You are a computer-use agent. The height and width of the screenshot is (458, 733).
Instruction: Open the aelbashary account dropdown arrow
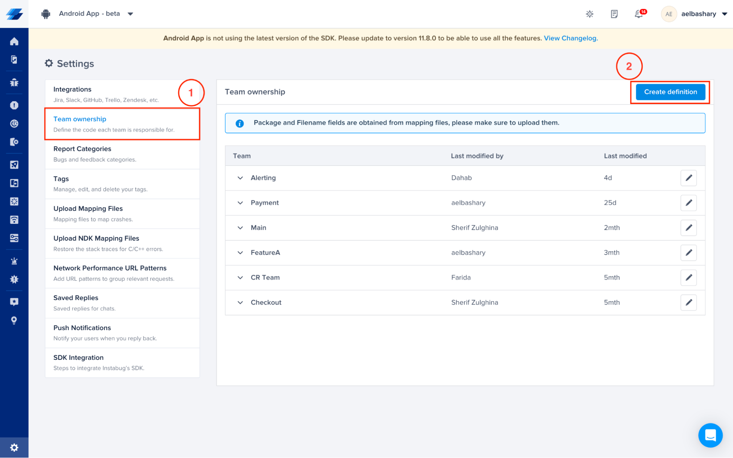(724, 14)
